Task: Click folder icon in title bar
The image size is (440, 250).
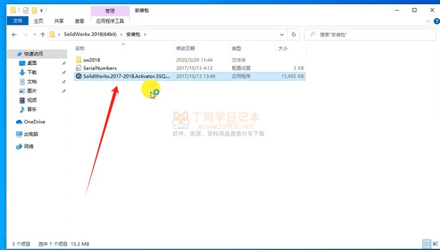Action: [13, 10]
